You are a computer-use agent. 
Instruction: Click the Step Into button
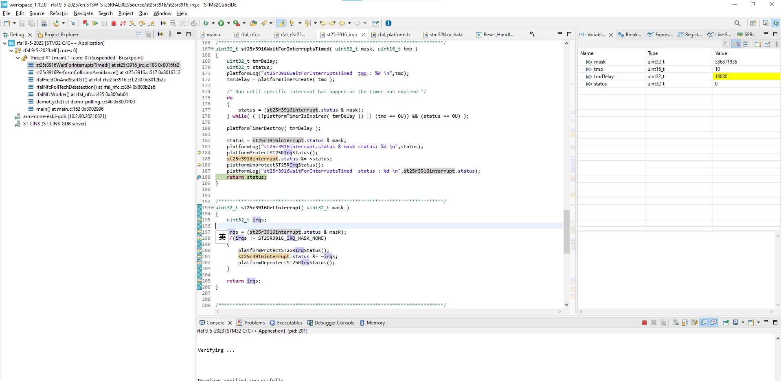(x=132, y=23)
